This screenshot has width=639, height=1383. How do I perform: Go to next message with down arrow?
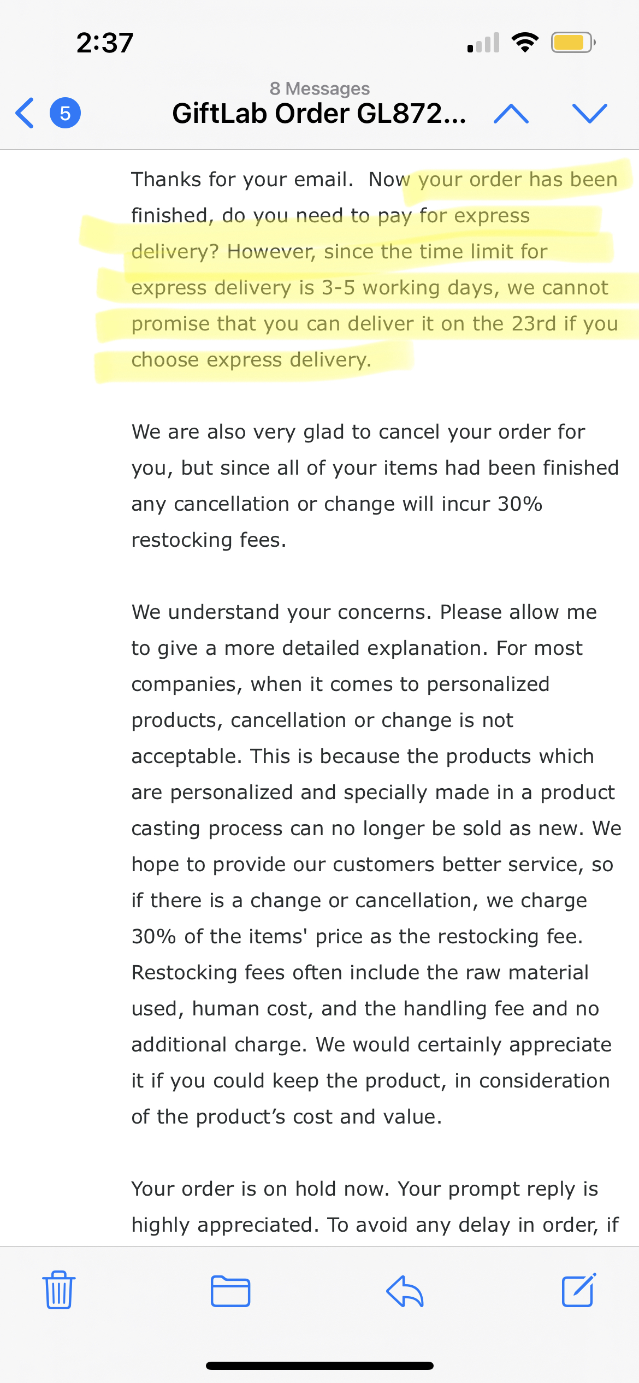[x=589, y=113]
